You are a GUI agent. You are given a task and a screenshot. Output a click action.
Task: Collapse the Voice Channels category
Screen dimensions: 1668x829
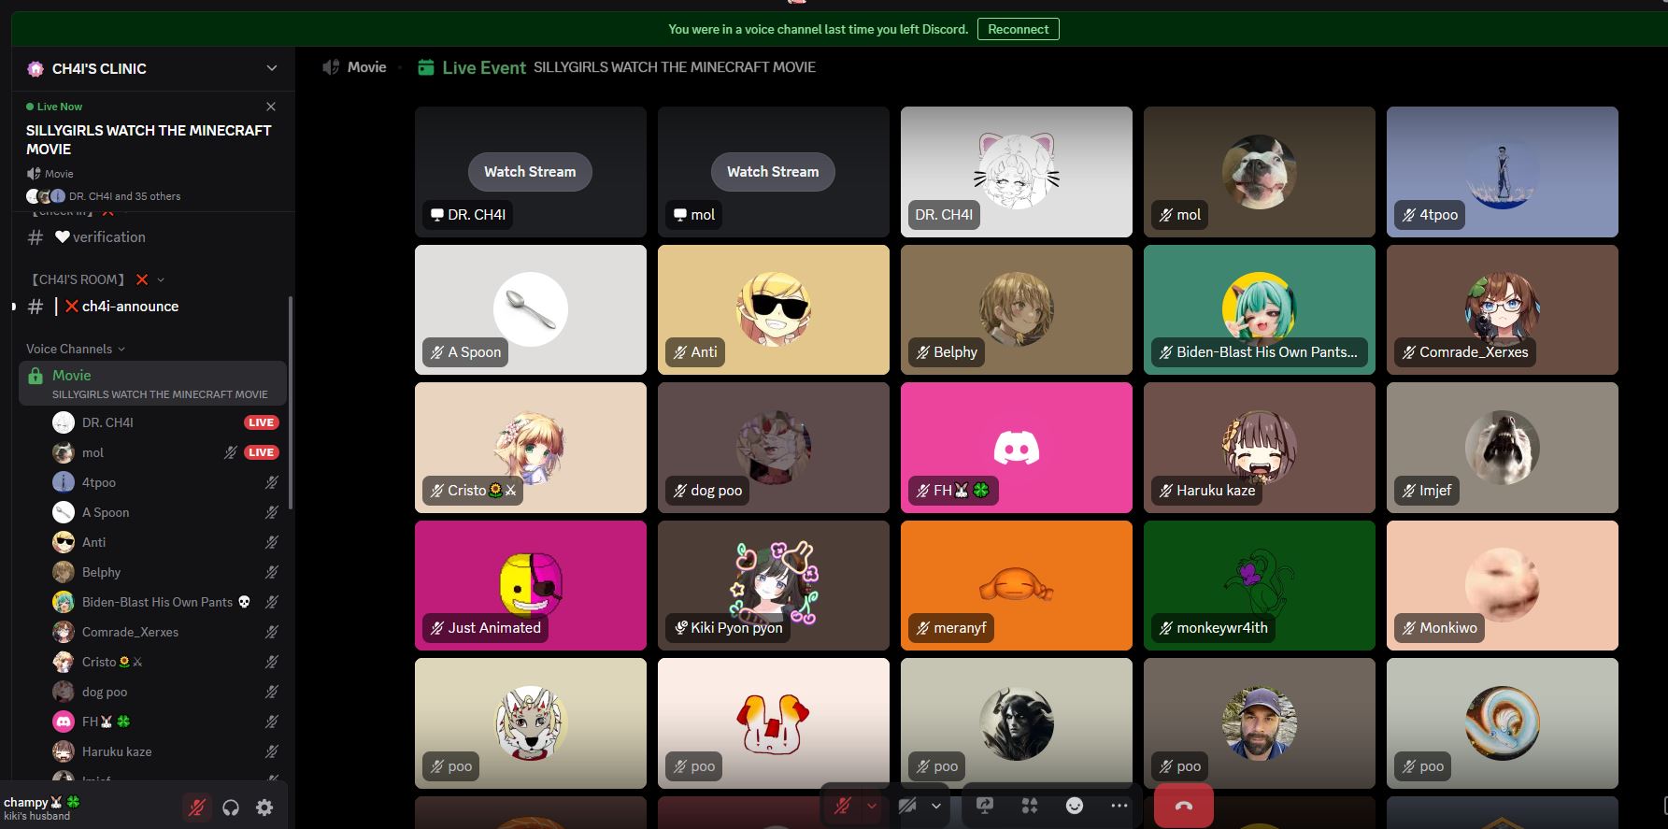point(75,349)
